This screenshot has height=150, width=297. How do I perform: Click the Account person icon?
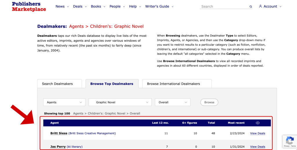[260, 6]
